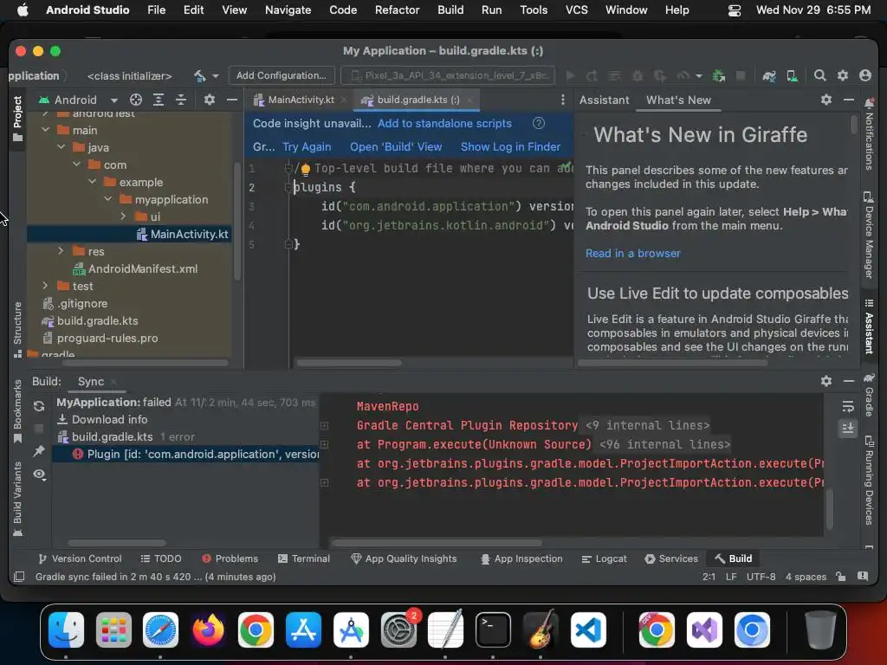
Task: Click the account profile icon
Action: pos(865,75)
